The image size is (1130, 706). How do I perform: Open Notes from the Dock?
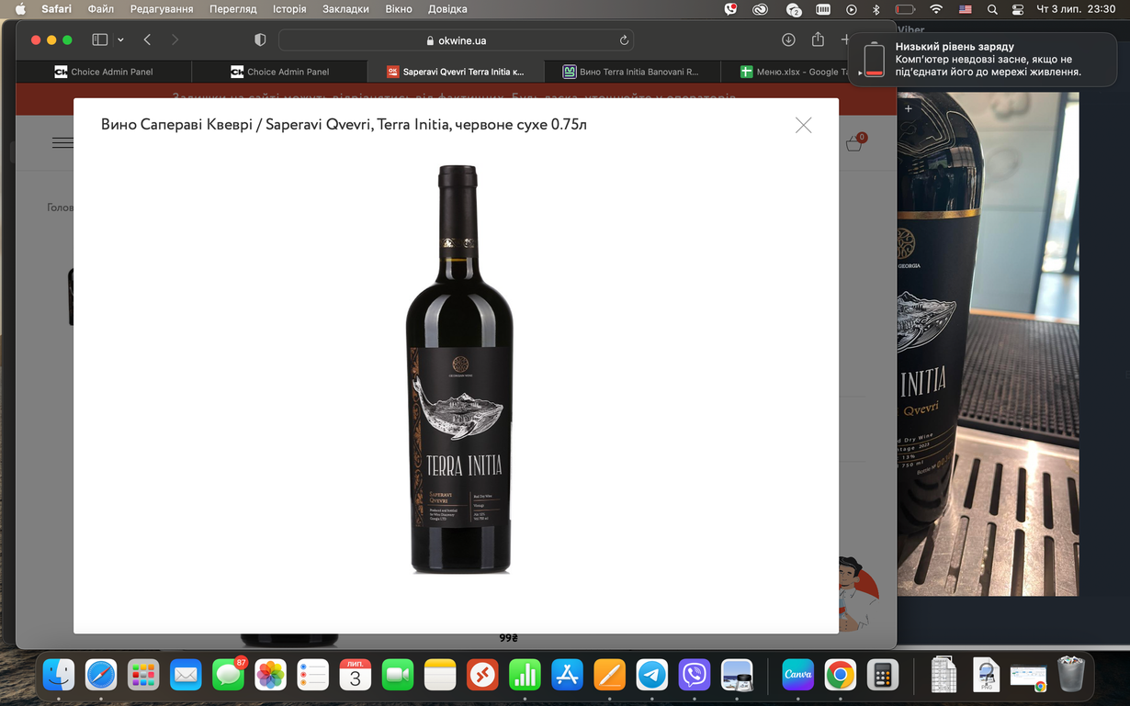[440, 675]
